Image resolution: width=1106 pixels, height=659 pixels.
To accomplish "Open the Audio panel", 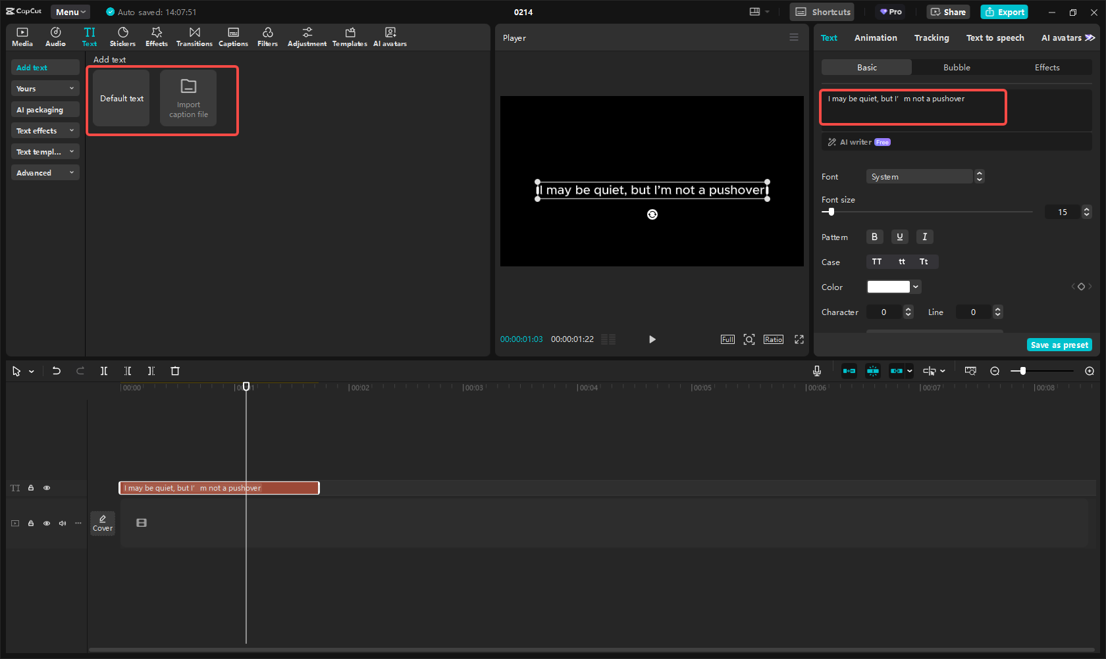I will click(55, 37).
